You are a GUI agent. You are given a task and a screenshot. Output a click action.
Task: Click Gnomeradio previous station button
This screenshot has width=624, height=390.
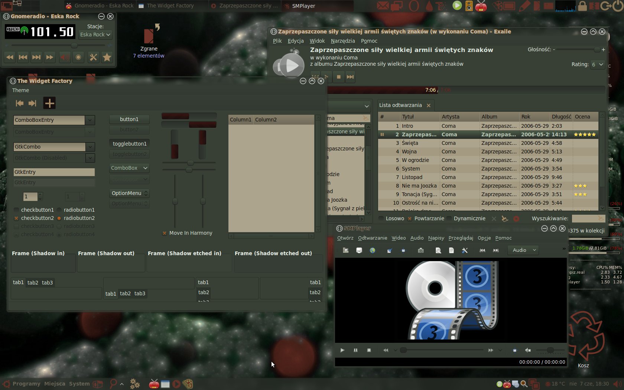pos(23,57)
